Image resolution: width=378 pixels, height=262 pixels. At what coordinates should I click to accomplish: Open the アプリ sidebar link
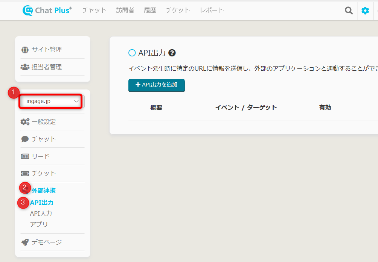coord(39,224)
